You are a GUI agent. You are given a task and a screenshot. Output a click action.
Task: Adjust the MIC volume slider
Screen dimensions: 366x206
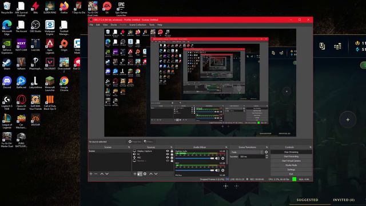pos(194,171)
